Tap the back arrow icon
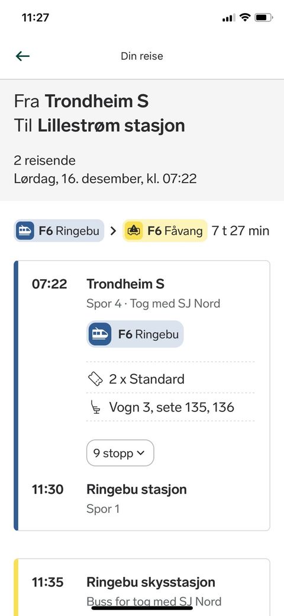Viewport: 284px width, 616px height. (22, 56)
